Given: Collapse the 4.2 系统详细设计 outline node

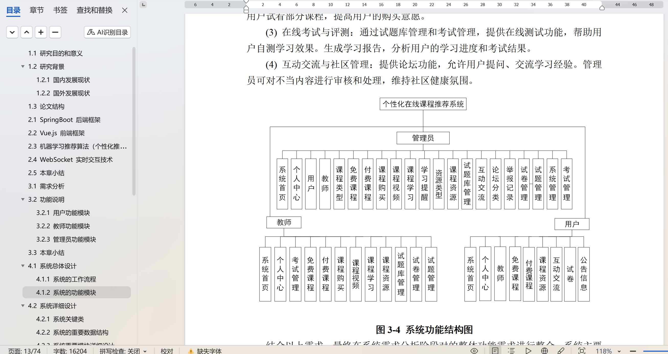Looking at the screenshot, I should 23,306.
